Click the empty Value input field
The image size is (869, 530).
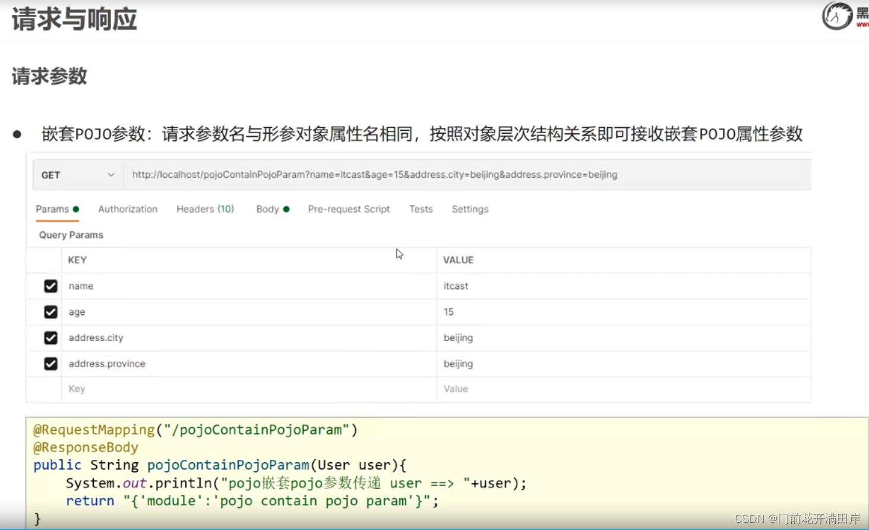point(624,389)
